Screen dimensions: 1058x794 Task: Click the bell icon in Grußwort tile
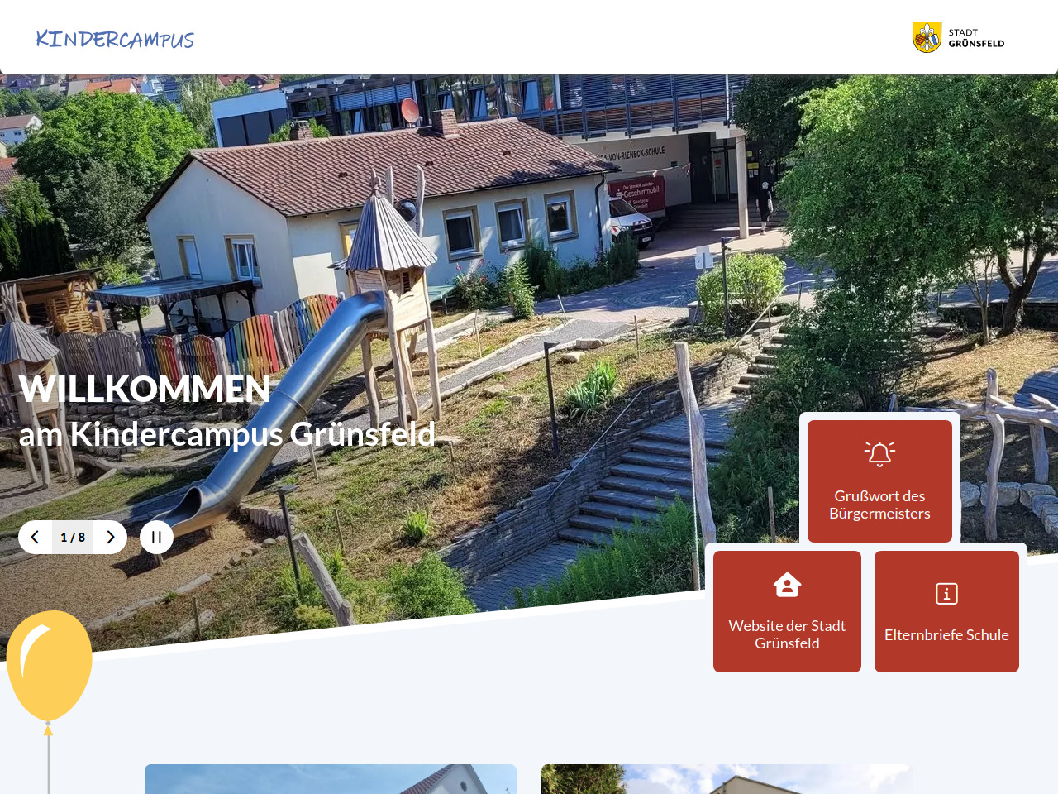879,454
